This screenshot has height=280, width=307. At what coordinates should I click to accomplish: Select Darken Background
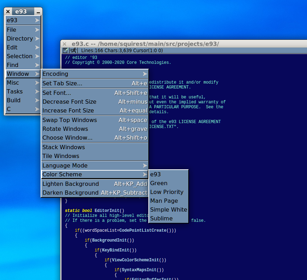click(x=95, y=193)
